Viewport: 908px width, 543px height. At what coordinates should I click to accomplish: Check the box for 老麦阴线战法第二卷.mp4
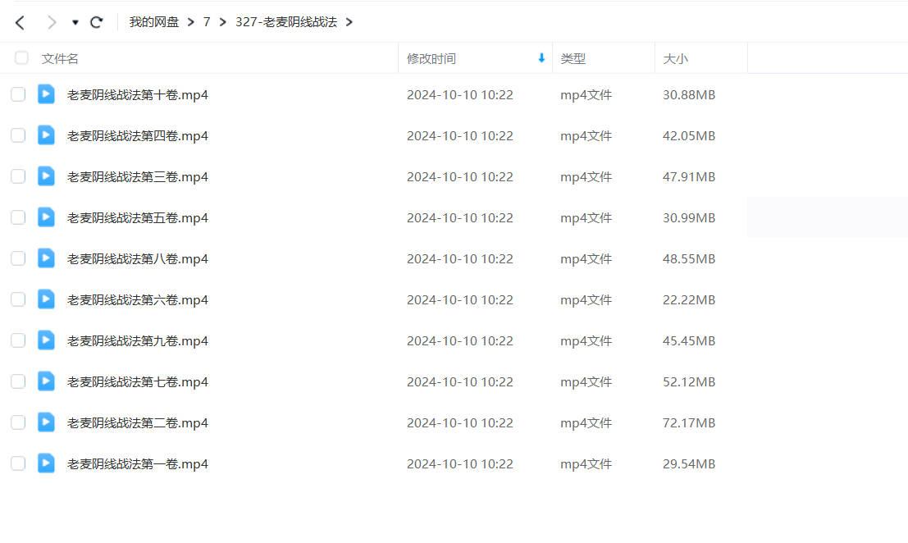click(19, 422)
